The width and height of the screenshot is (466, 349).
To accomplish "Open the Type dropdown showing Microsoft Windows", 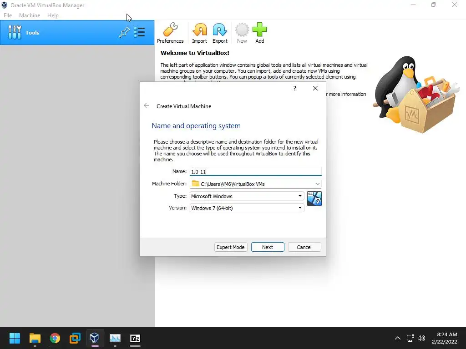I will click(247, 196).
